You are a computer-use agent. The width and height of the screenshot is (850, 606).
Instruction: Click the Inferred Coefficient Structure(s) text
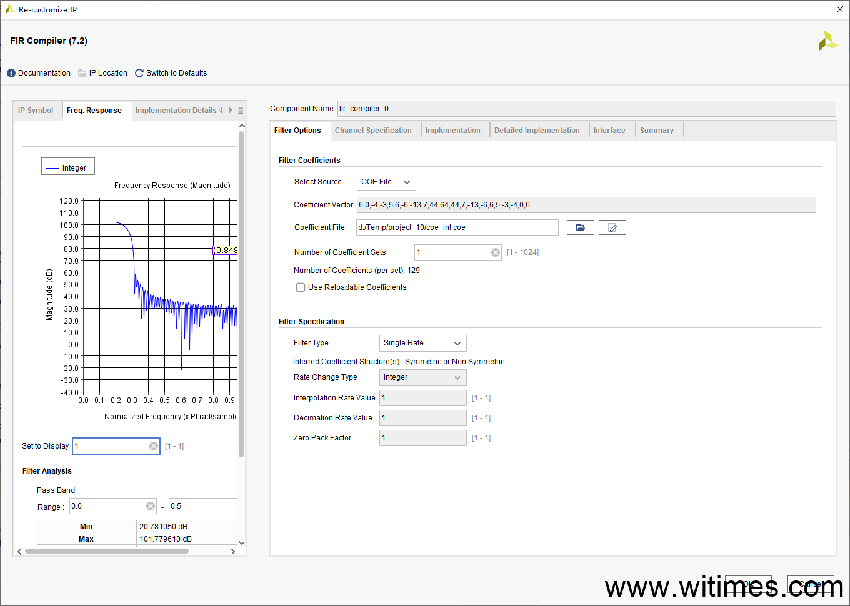pyautogui.click(x=399, y=362)
